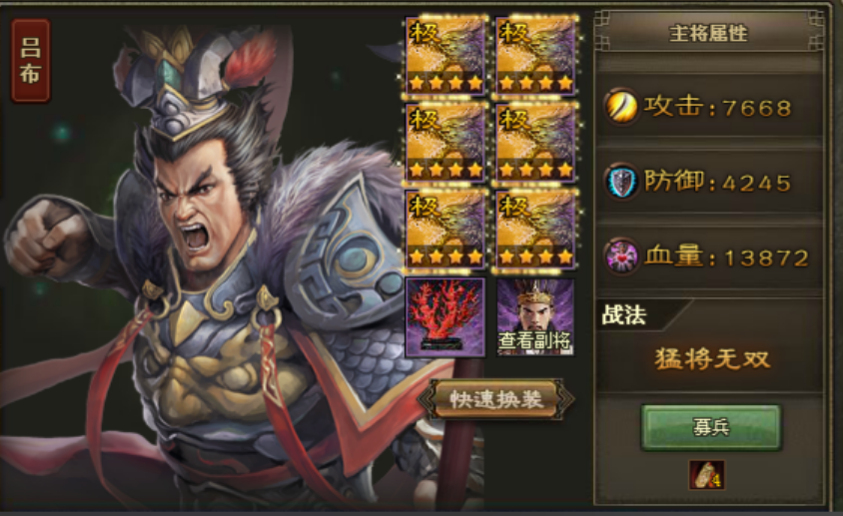Open the bottom-left 极 equipment slot
The height and width of the screenshot is (516, 843).
pos(445,229)
